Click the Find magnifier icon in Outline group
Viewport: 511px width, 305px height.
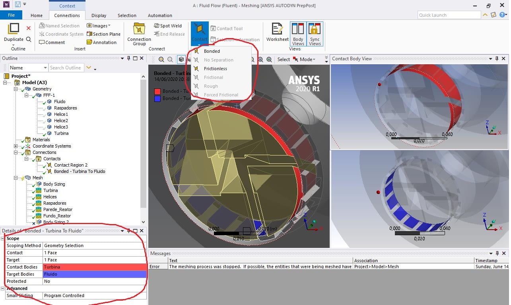29,39
